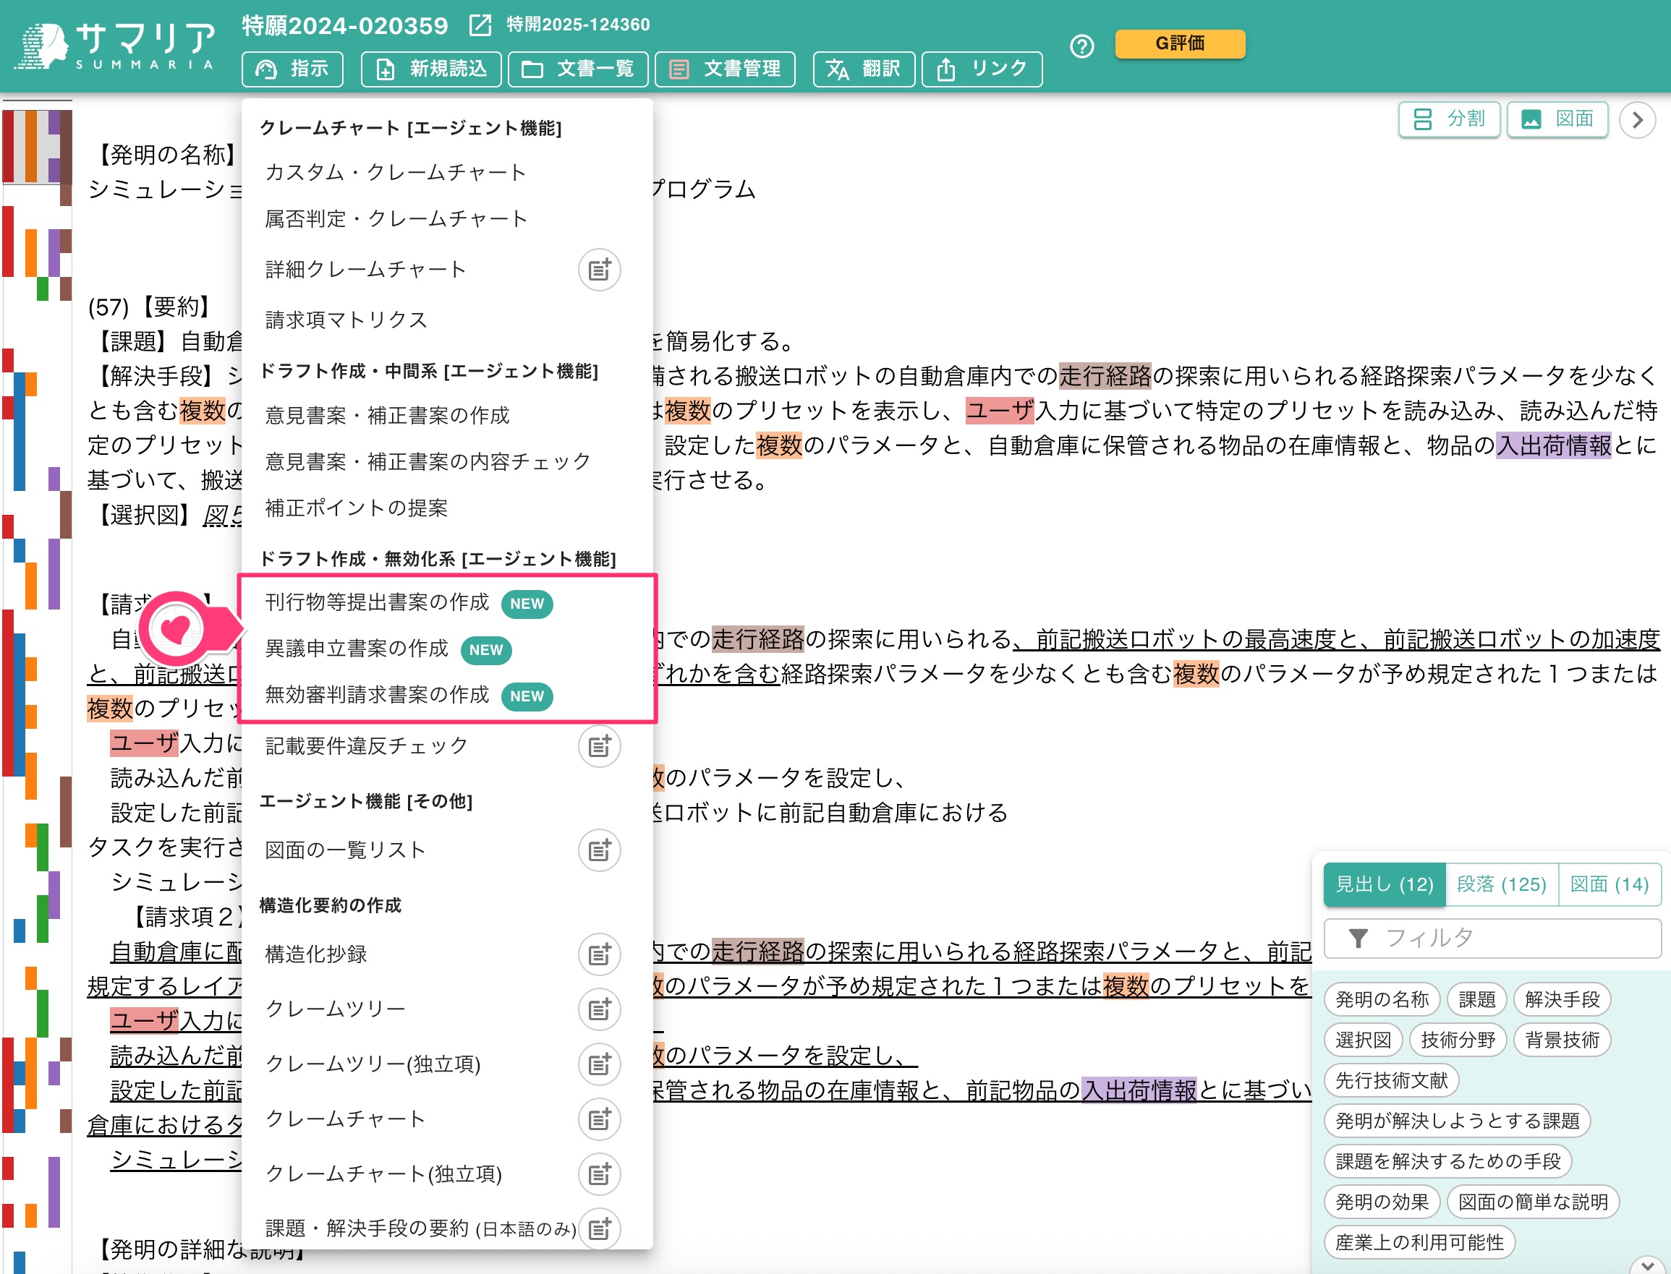Viewport: 1671px width, 1274px height.
Task: Toggle the 図面 drawings view
Action: (x=1557, y=119)
